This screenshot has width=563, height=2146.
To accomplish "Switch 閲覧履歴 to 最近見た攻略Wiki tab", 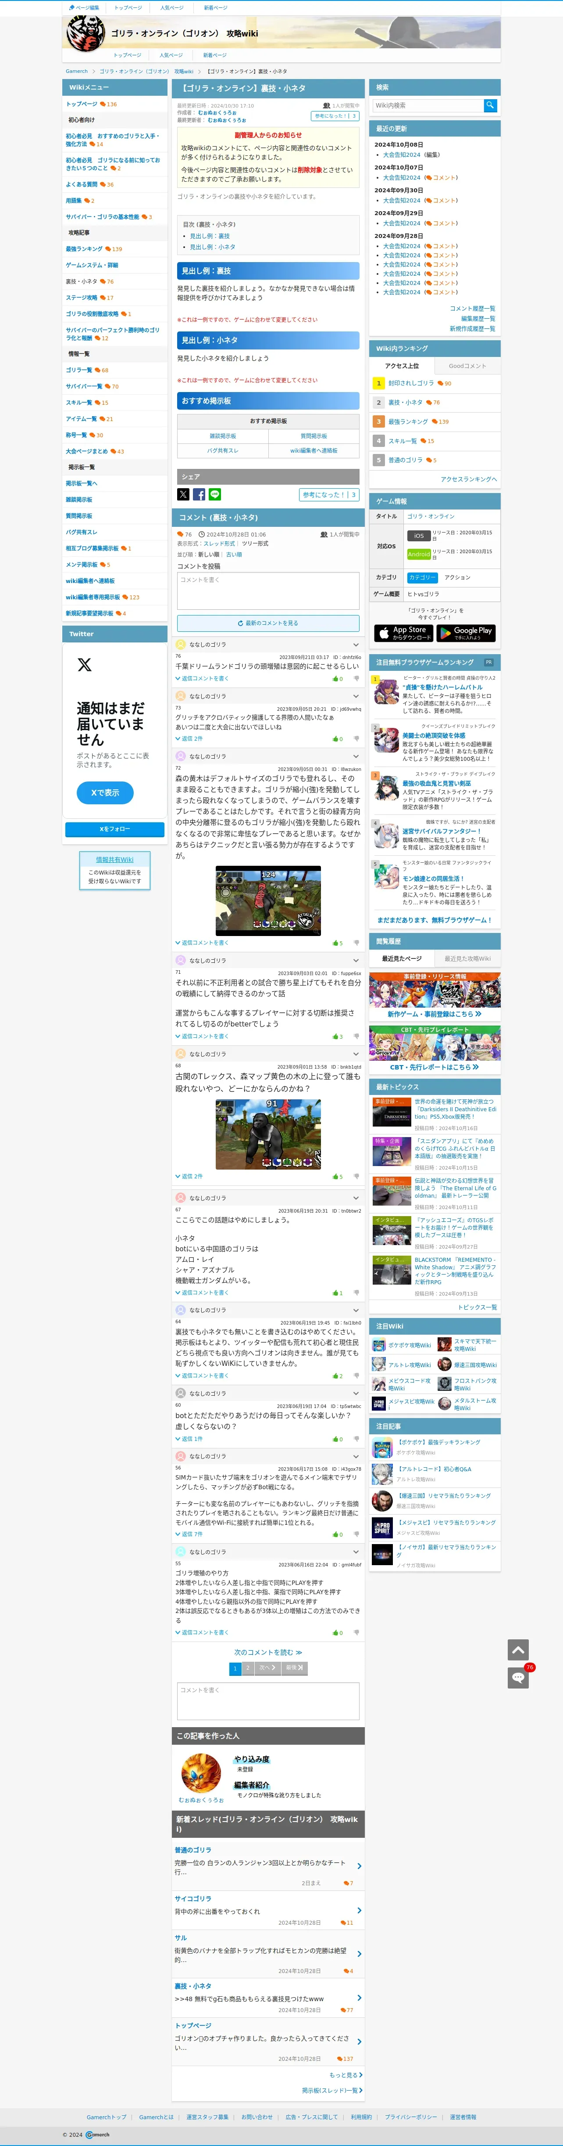I will tap(467, 959).
